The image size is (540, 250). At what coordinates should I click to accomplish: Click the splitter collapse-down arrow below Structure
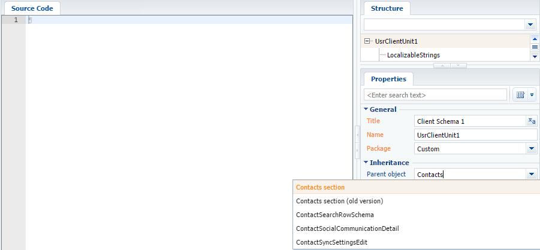pos(458,65)
